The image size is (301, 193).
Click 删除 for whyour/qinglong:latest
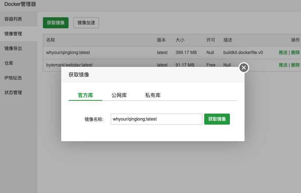[x=295, y=53]
